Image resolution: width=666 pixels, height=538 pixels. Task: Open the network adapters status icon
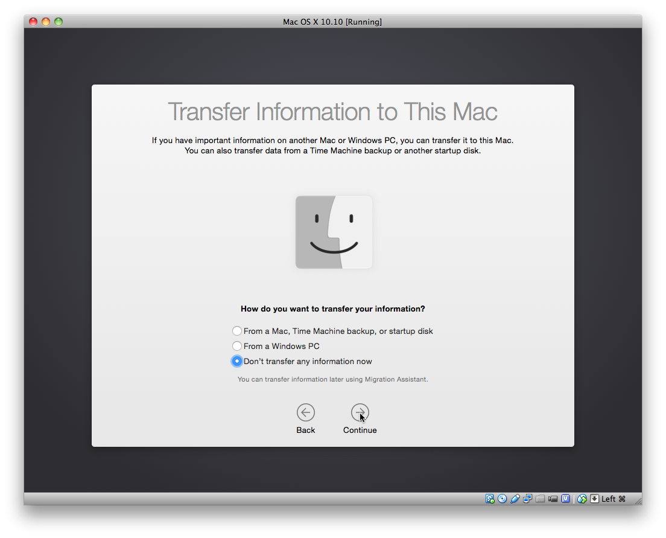click(527, 499)
